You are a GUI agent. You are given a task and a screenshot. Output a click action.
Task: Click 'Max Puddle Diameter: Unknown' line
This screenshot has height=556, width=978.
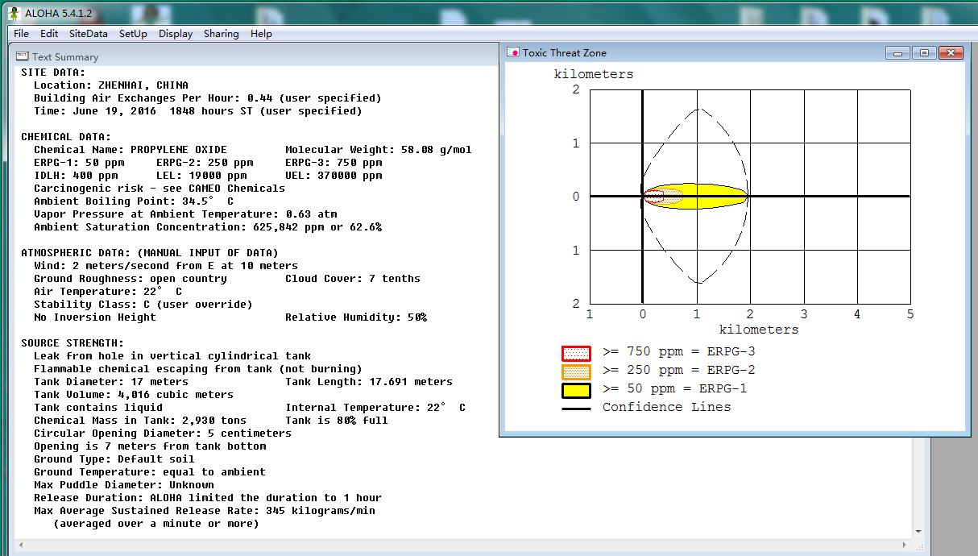pos(124,485)
